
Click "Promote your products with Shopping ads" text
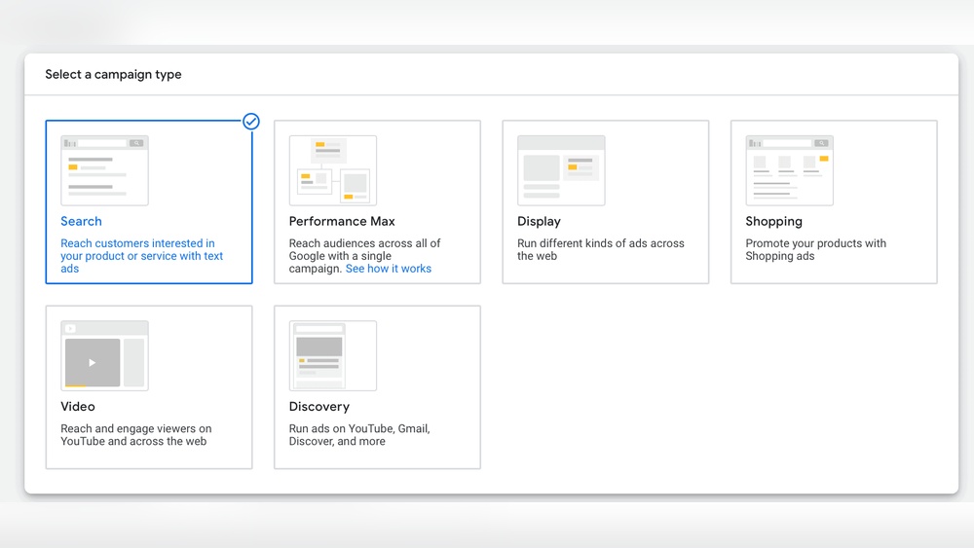pyautogui.click(x=815, y=249)
